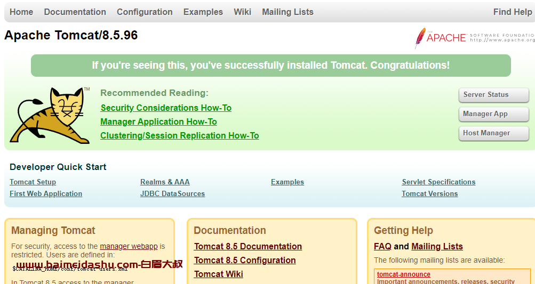Go to Documentation in the top navigation
Image resolution: width=535 pixels, height=284 pixels.
click(x=75, y=12)
